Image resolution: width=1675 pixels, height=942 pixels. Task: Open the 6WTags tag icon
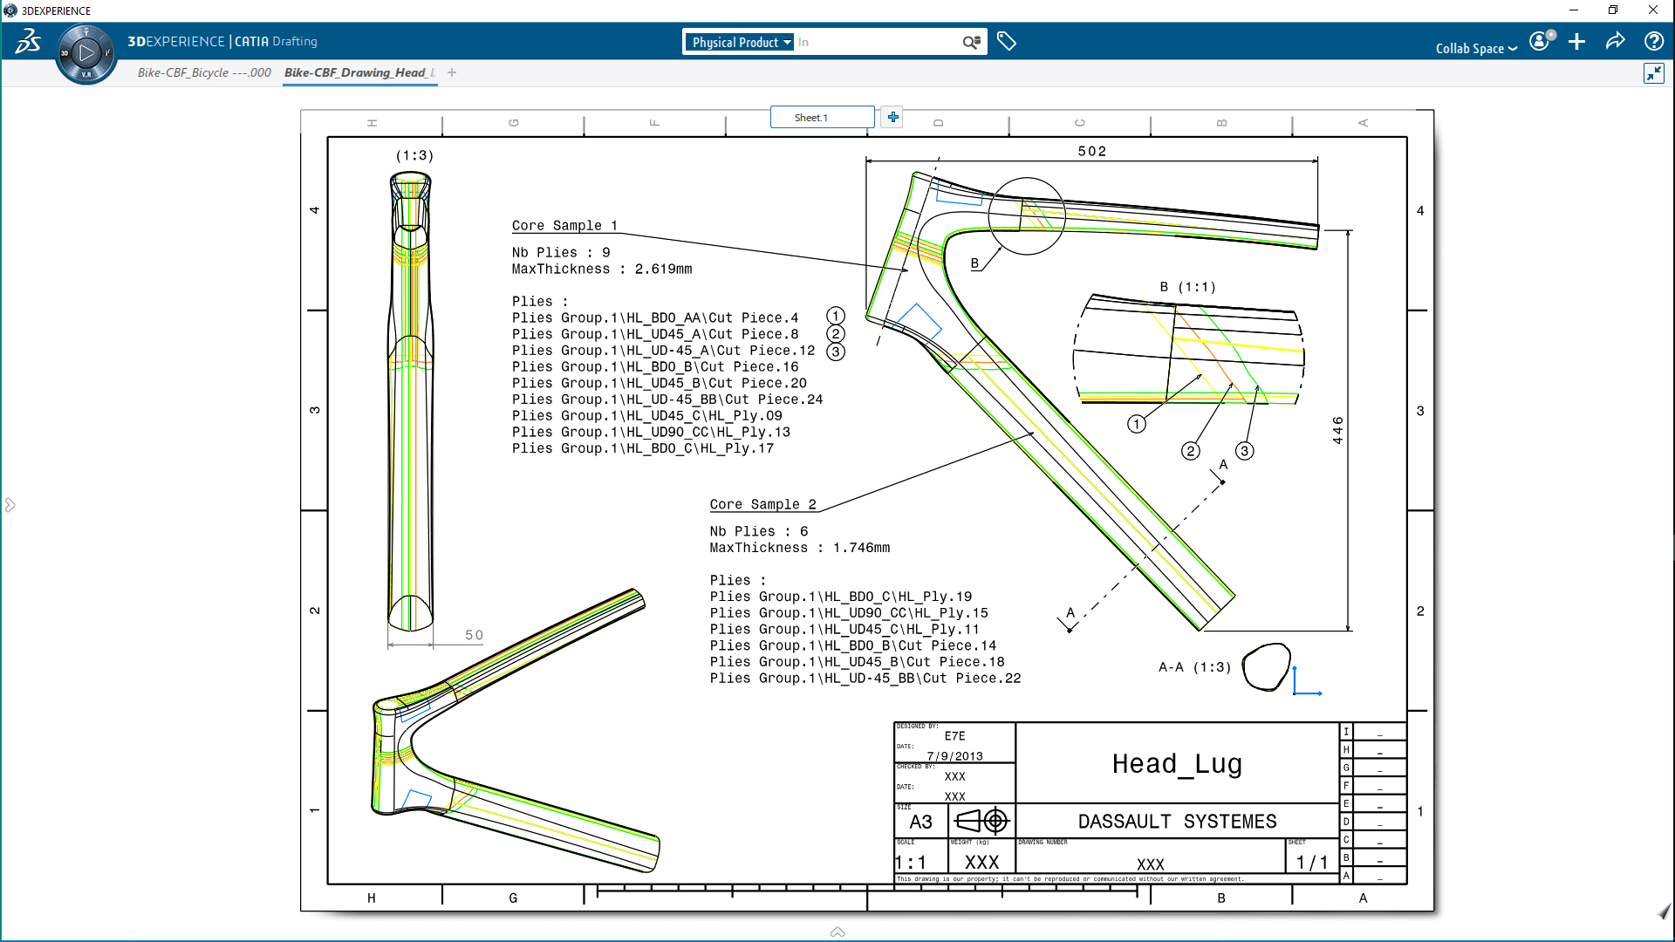click(x=1006, y=41)
